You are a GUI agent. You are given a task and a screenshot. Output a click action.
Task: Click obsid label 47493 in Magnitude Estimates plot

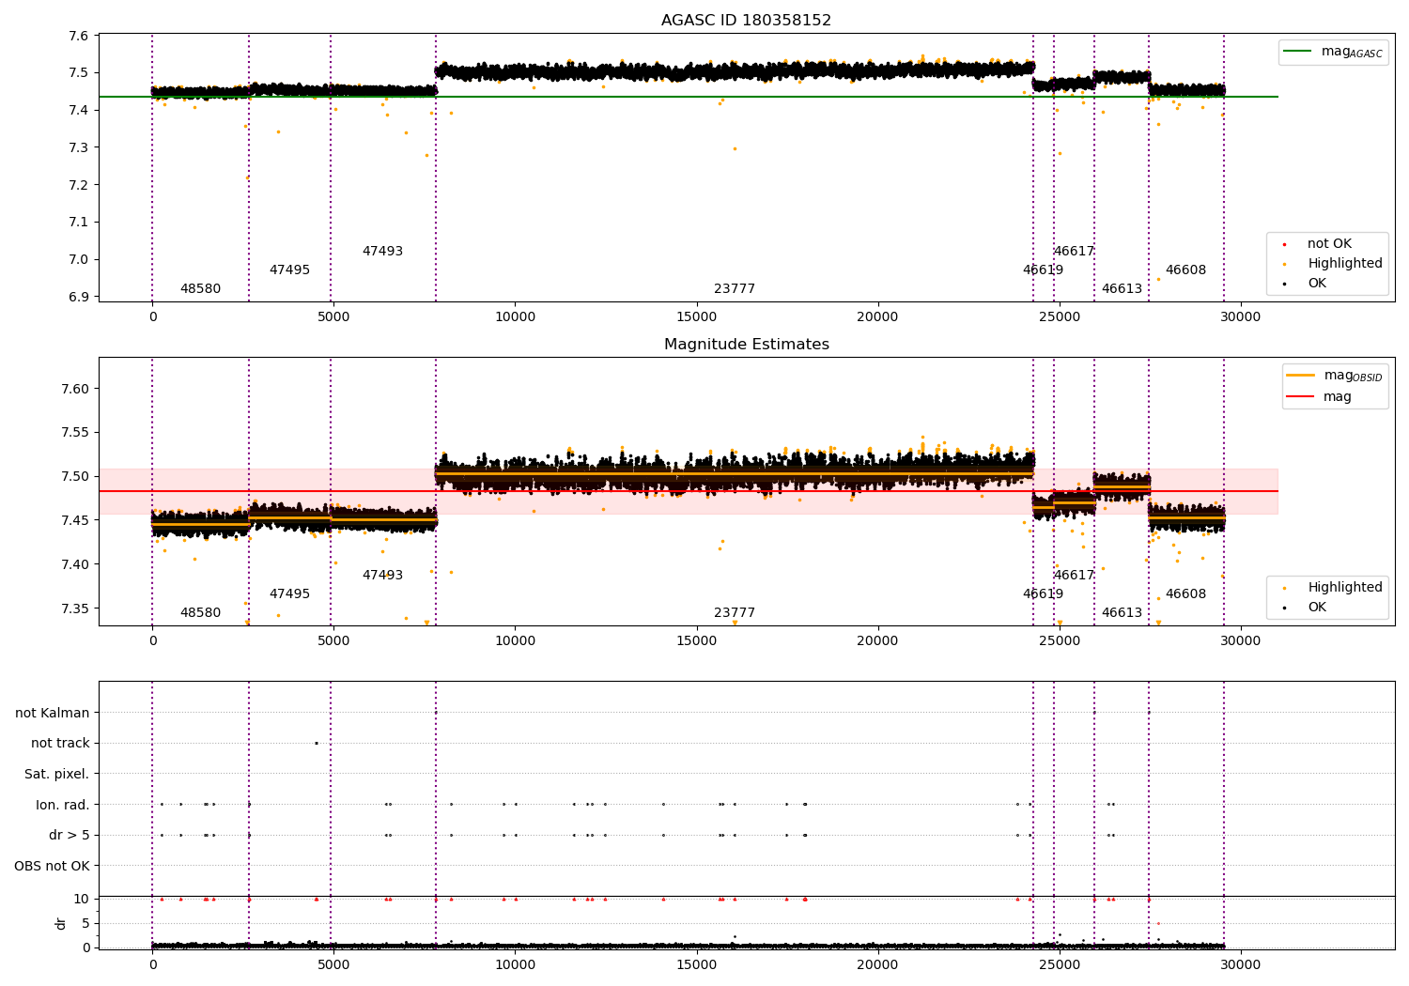(382, 576)
